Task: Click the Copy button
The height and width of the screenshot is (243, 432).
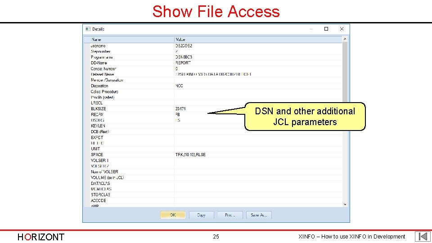Action: point(202,215)
